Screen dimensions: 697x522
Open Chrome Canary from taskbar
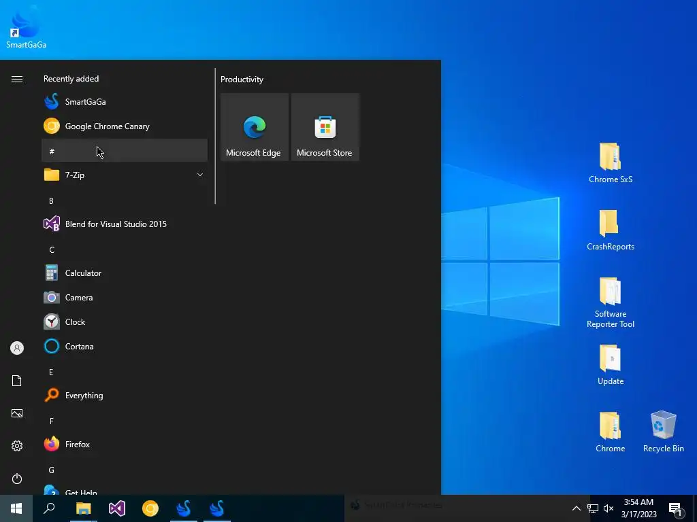[x=150, y=508]
